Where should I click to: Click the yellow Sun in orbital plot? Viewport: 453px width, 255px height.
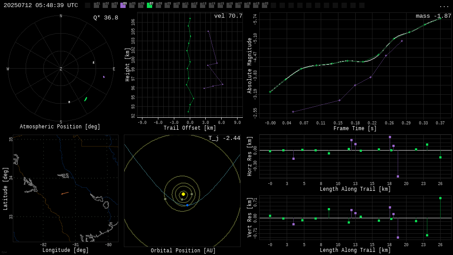coord(183,194)
